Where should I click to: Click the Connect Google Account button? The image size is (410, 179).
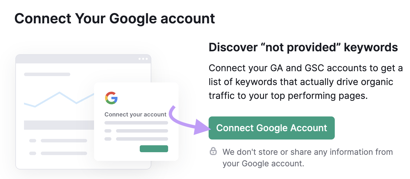click(271, 128)
